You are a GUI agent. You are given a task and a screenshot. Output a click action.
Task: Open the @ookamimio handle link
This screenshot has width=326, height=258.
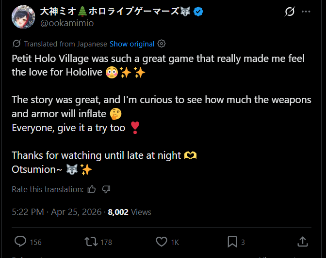point(67,23)
